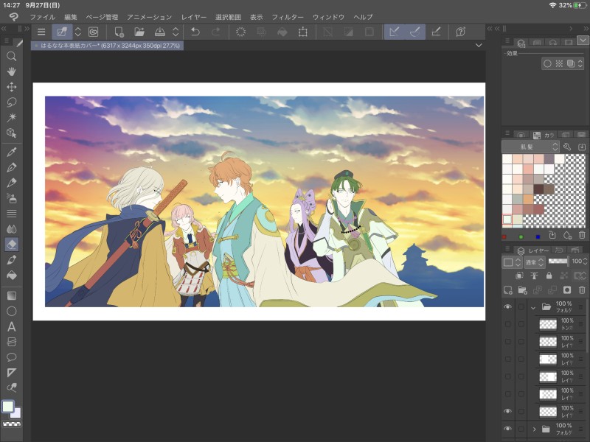
Task: Select the Figure circle tool
Action: coord(11,311)
